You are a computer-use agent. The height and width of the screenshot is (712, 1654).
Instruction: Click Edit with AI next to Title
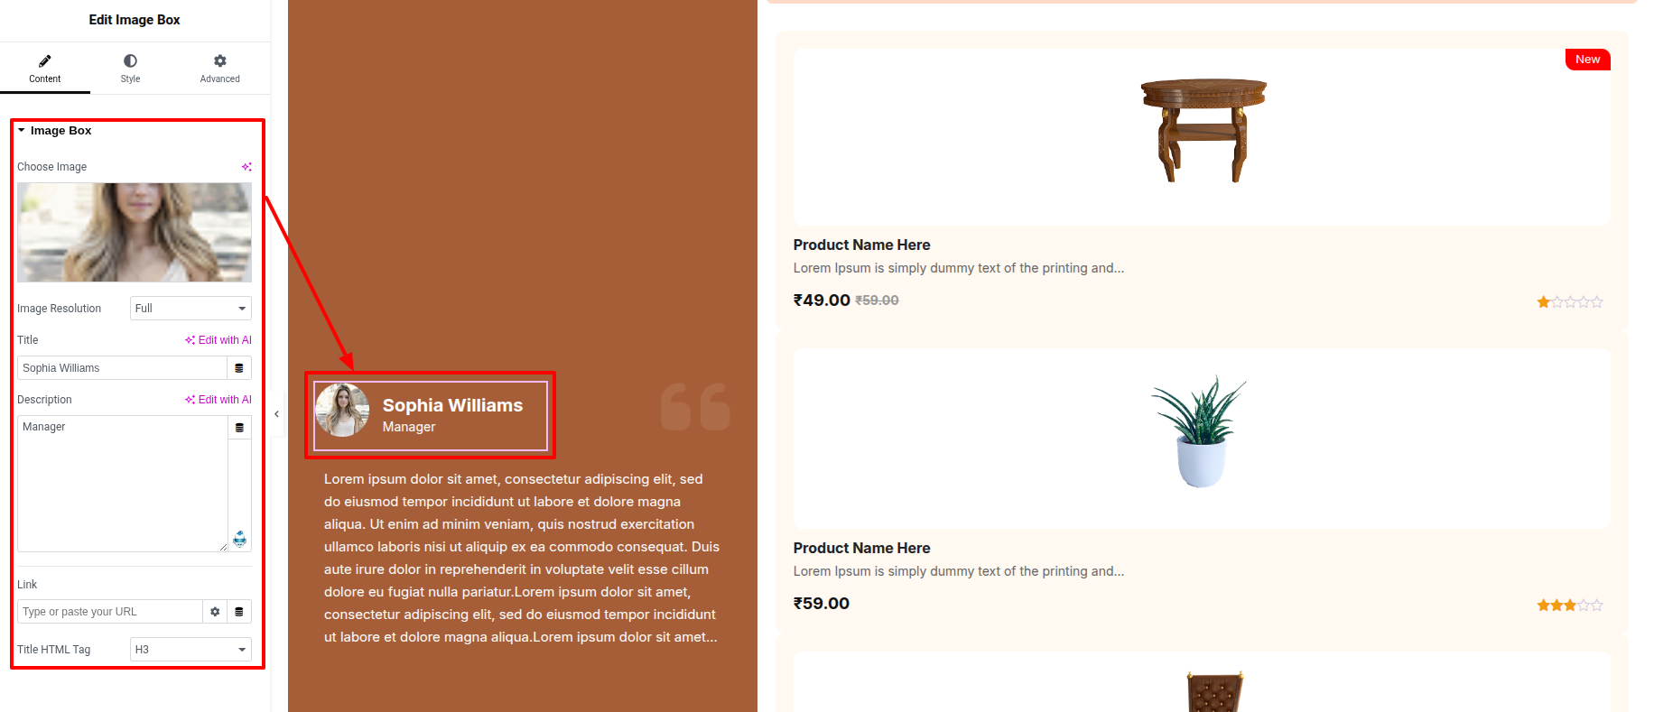coord(218,340)
